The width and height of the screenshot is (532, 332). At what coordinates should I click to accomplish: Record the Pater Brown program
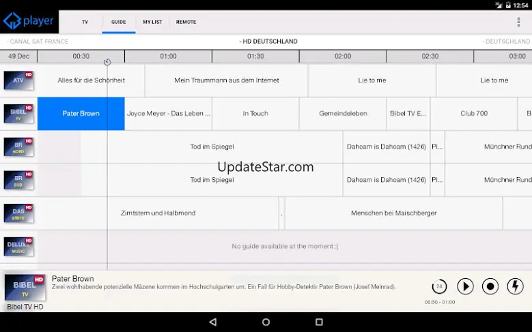490,286
